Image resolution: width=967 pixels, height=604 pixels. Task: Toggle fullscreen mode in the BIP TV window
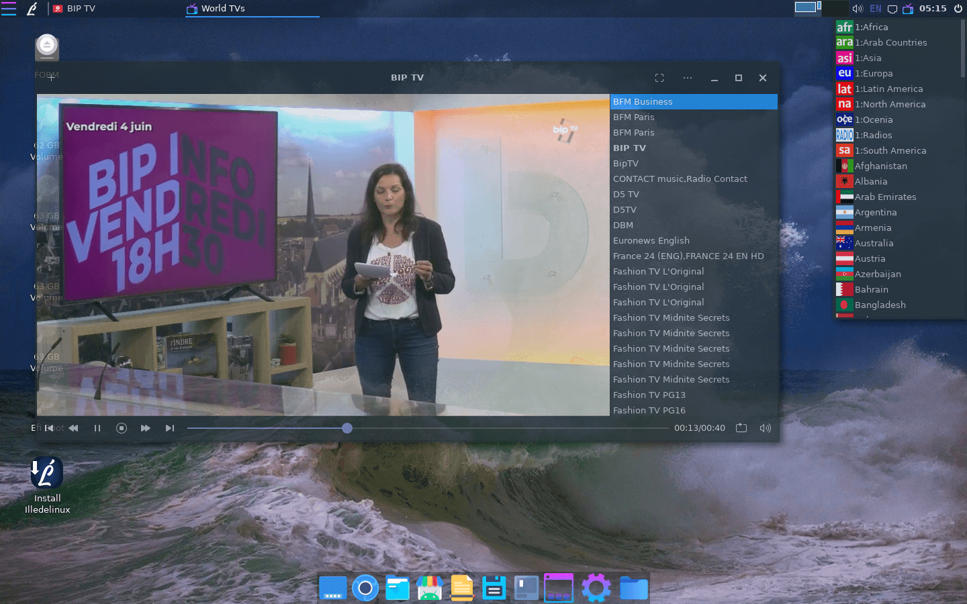click(659, 78)
